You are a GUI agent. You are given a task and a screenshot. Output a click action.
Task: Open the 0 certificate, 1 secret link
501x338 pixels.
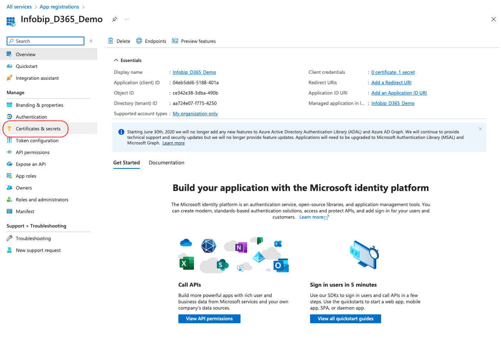(x=393, y=72)
